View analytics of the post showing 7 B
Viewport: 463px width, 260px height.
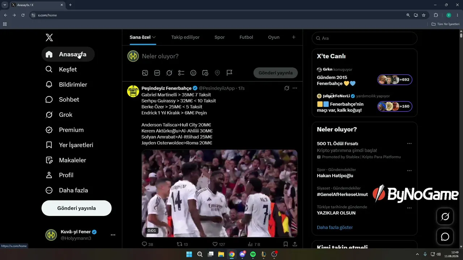click(x=254, y=244)
